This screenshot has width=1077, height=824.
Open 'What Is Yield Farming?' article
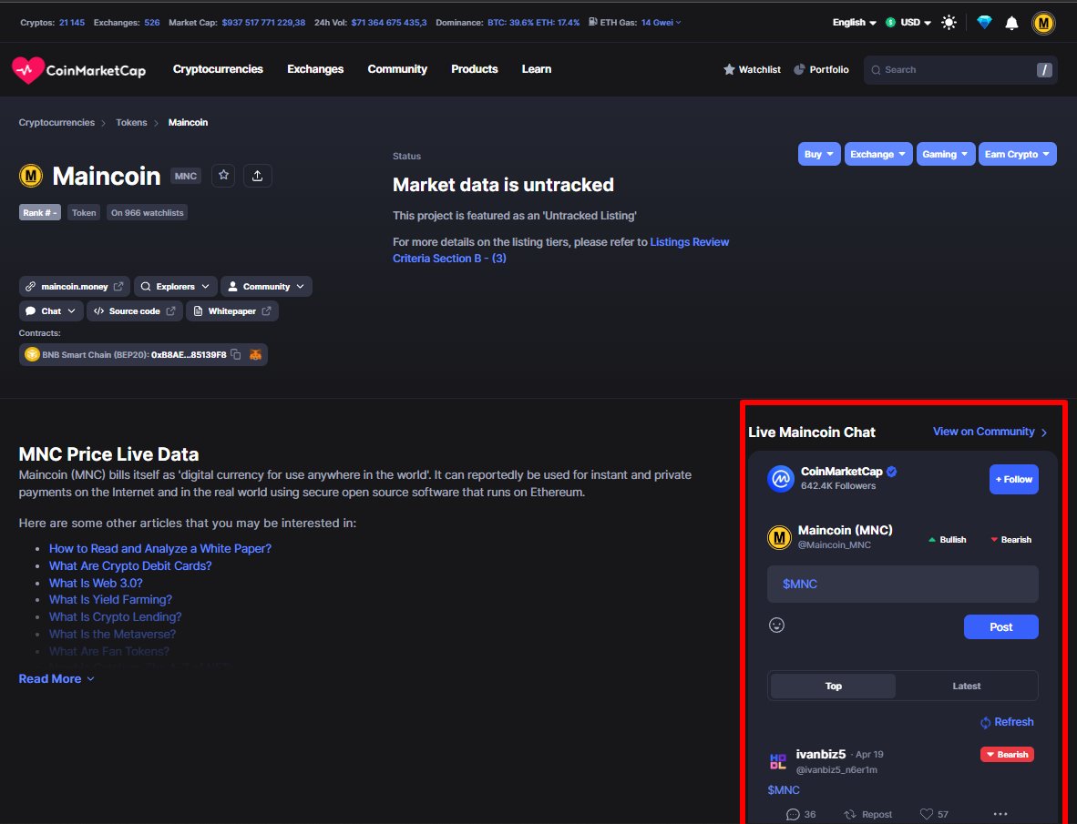110,600
